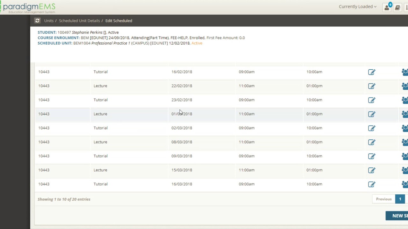Open the Scheduled Unit Details breadcrumb link

tap(79, 21)
